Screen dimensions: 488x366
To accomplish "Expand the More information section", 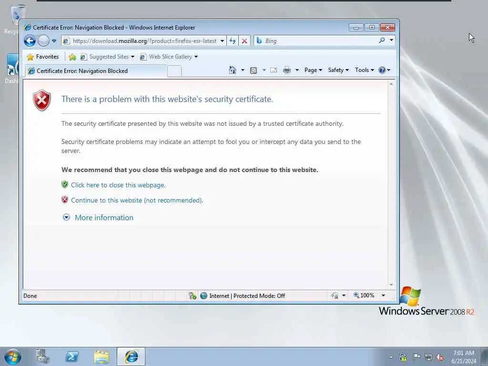I will tap(98, 217).
